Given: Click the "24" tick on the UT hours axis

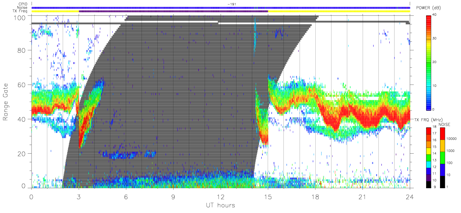Looking at the screenshot, I should 410,196.
